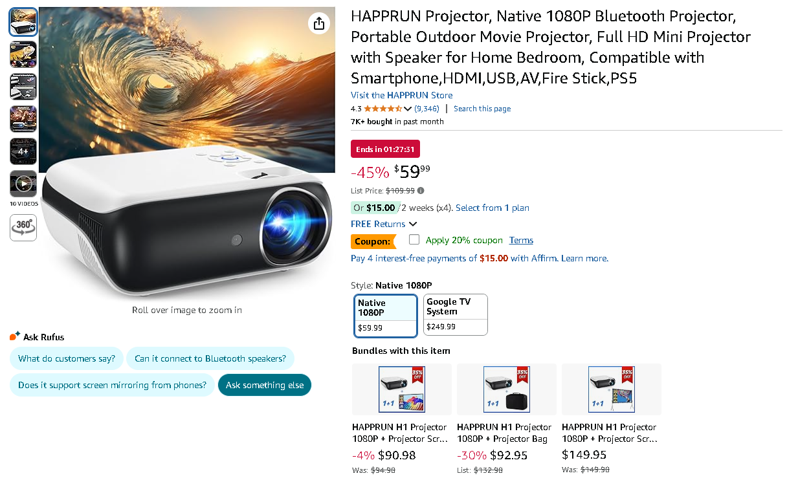Expand Select from 1 plan options
787x480 pixels.
point(493,207)
